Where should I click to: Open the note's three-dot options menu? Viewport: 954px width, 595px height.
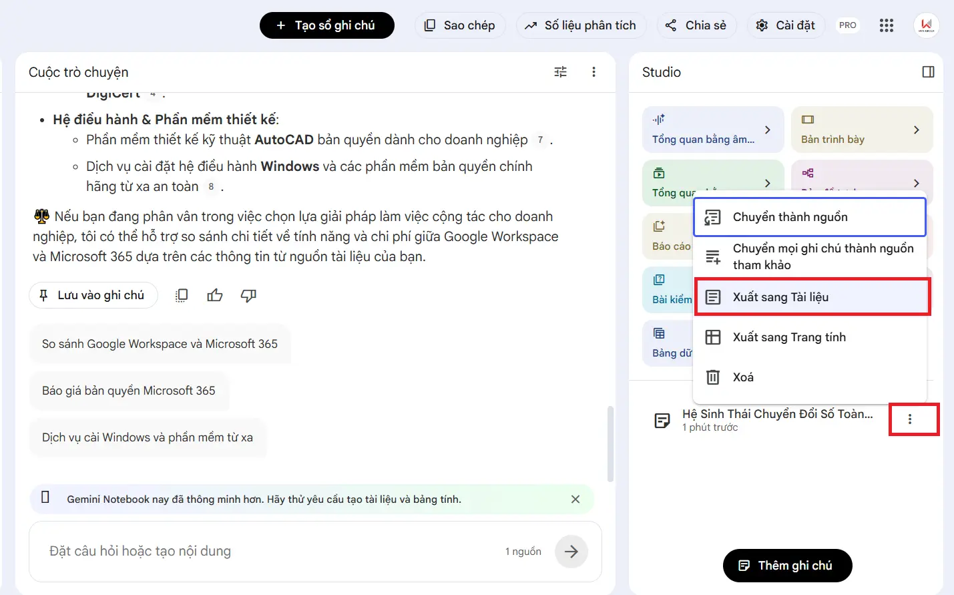tap(910, 419)
